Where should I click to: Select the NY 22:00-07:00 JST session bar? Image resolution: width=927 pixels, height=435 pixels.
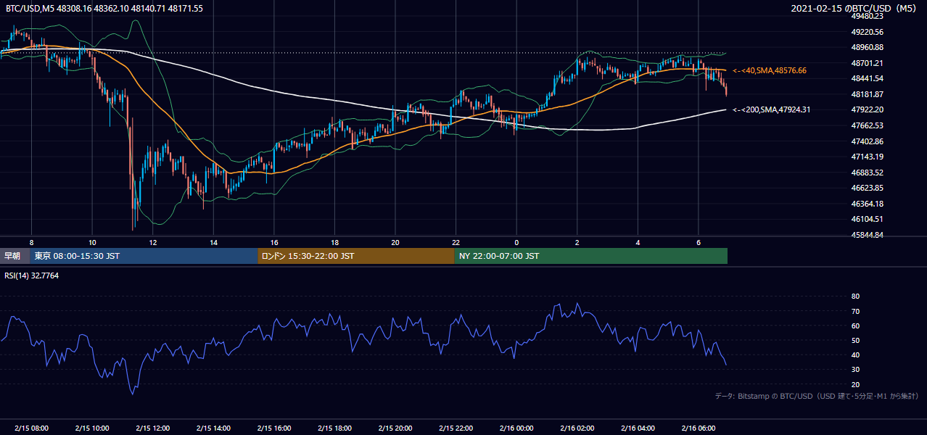click(591, 256)
